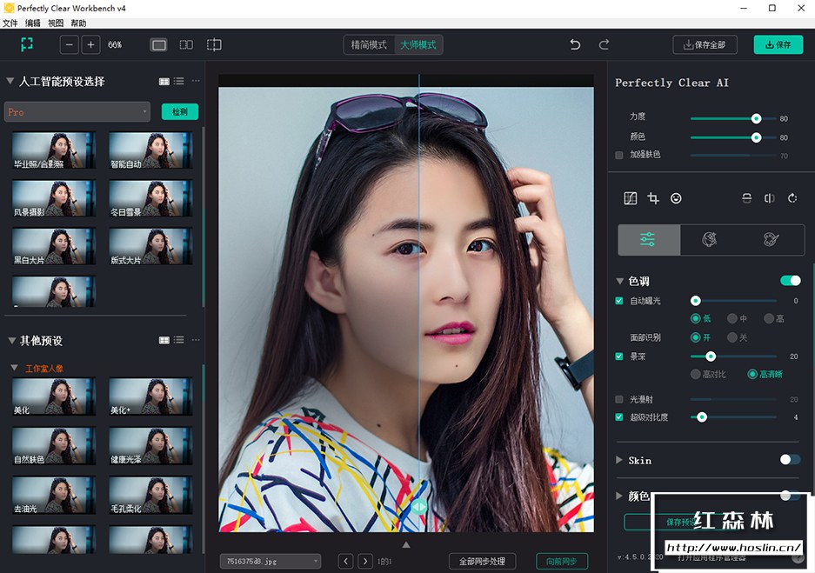Select the crop tool
The height and width of the screenshot is (573, 815).
pyautogui.click(x=653, y=198)
